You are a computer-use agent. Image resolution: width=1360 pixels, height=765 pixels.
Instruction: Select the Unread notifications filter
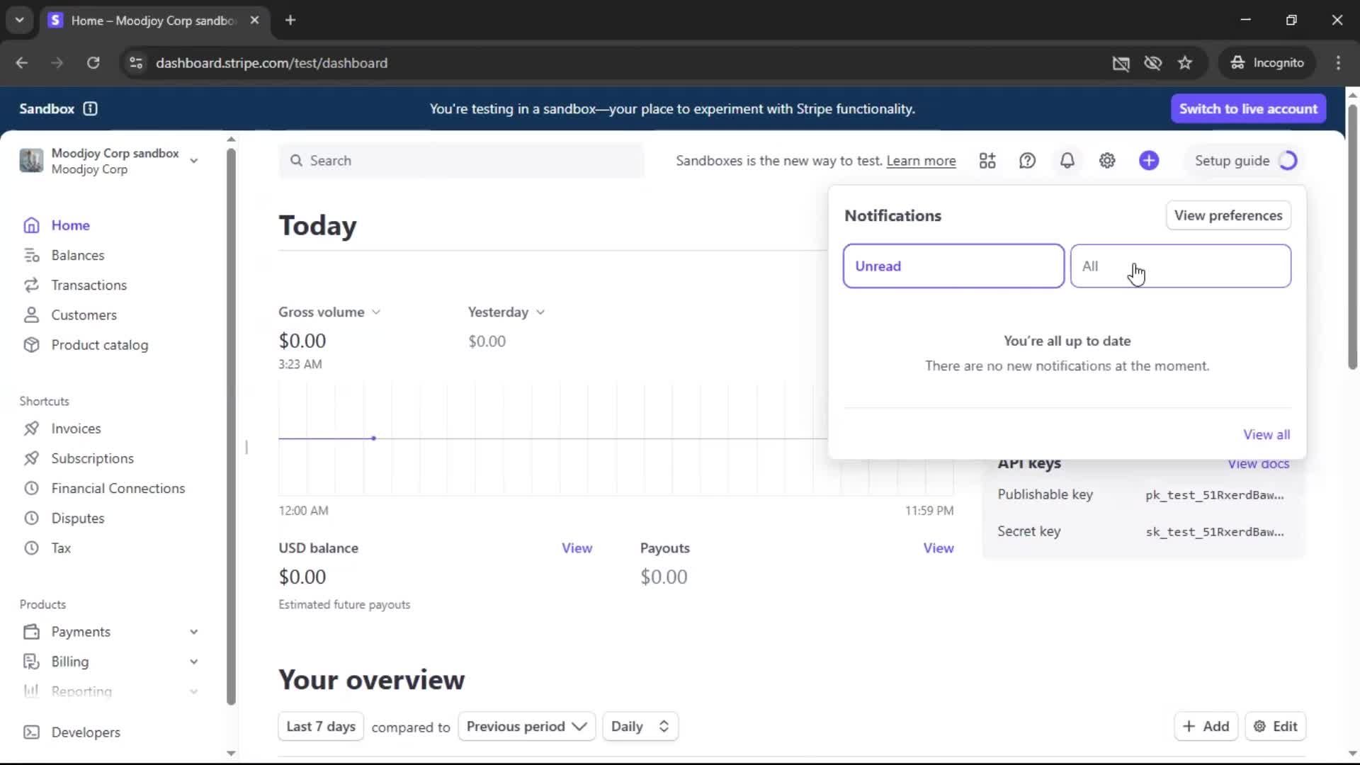[953, 266]
